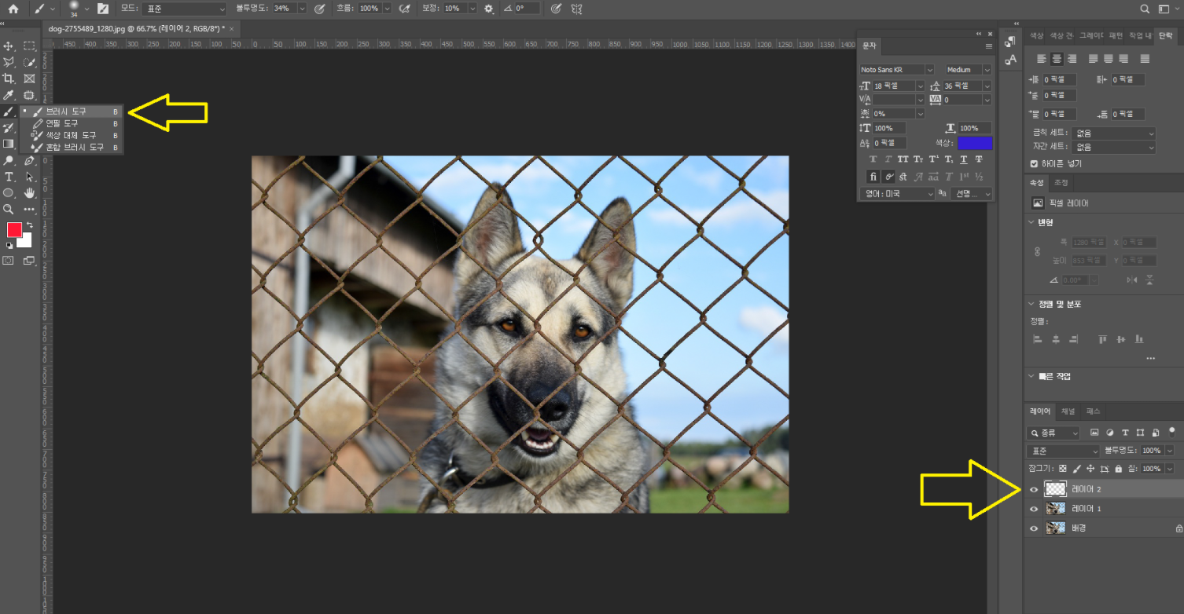Select 색상 대체 도구 from flyout
The width and height of the screenshot is (1184, 614).
[x=72, y=135]
